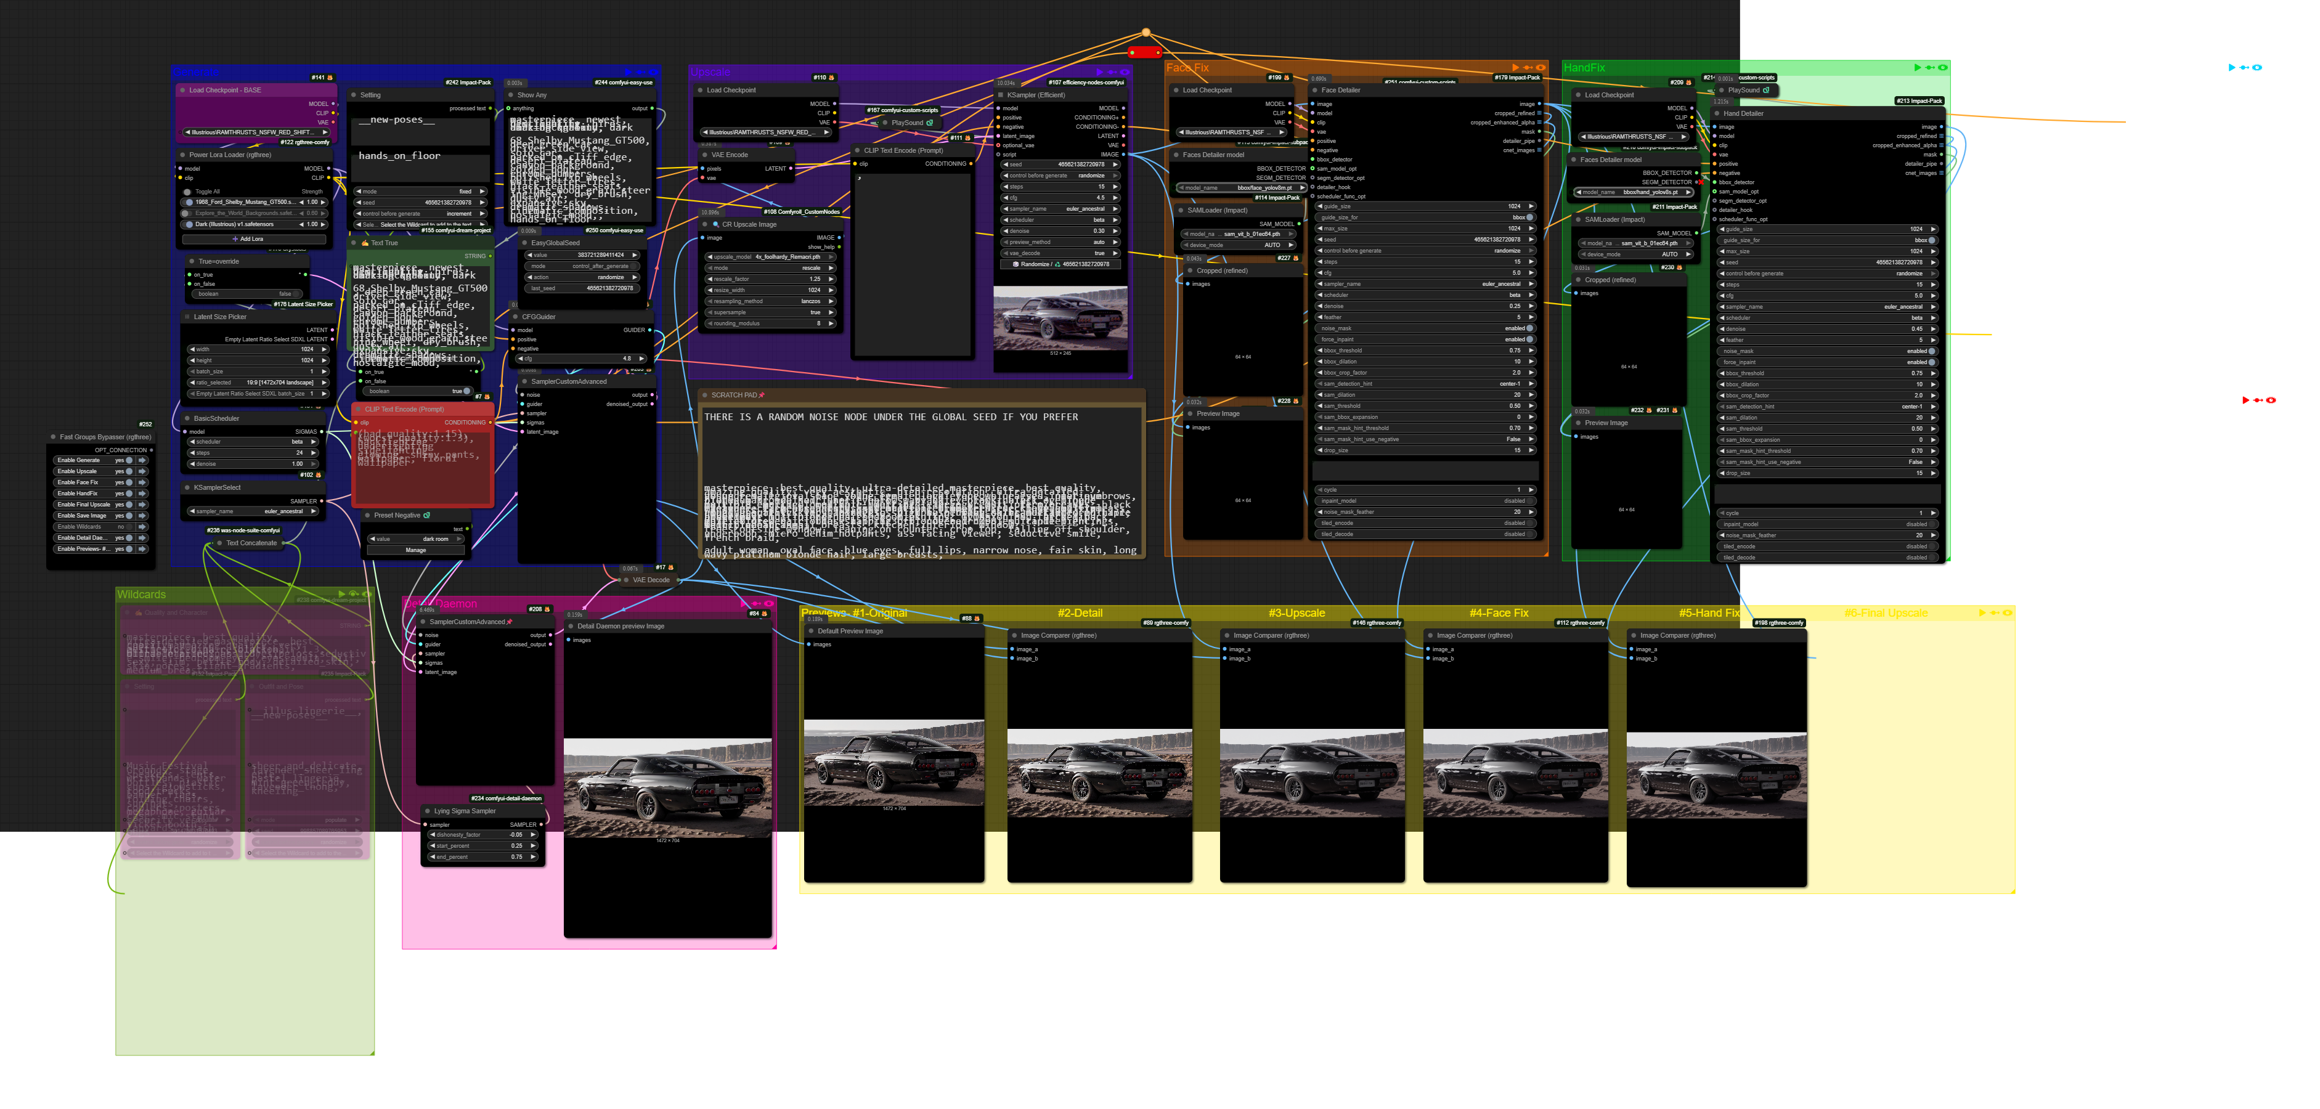Click the eye (mute) icon on Face Fix group
Image resolution: width=2320 pixels, height=1109 pixels.
[x=1540, y=68]
